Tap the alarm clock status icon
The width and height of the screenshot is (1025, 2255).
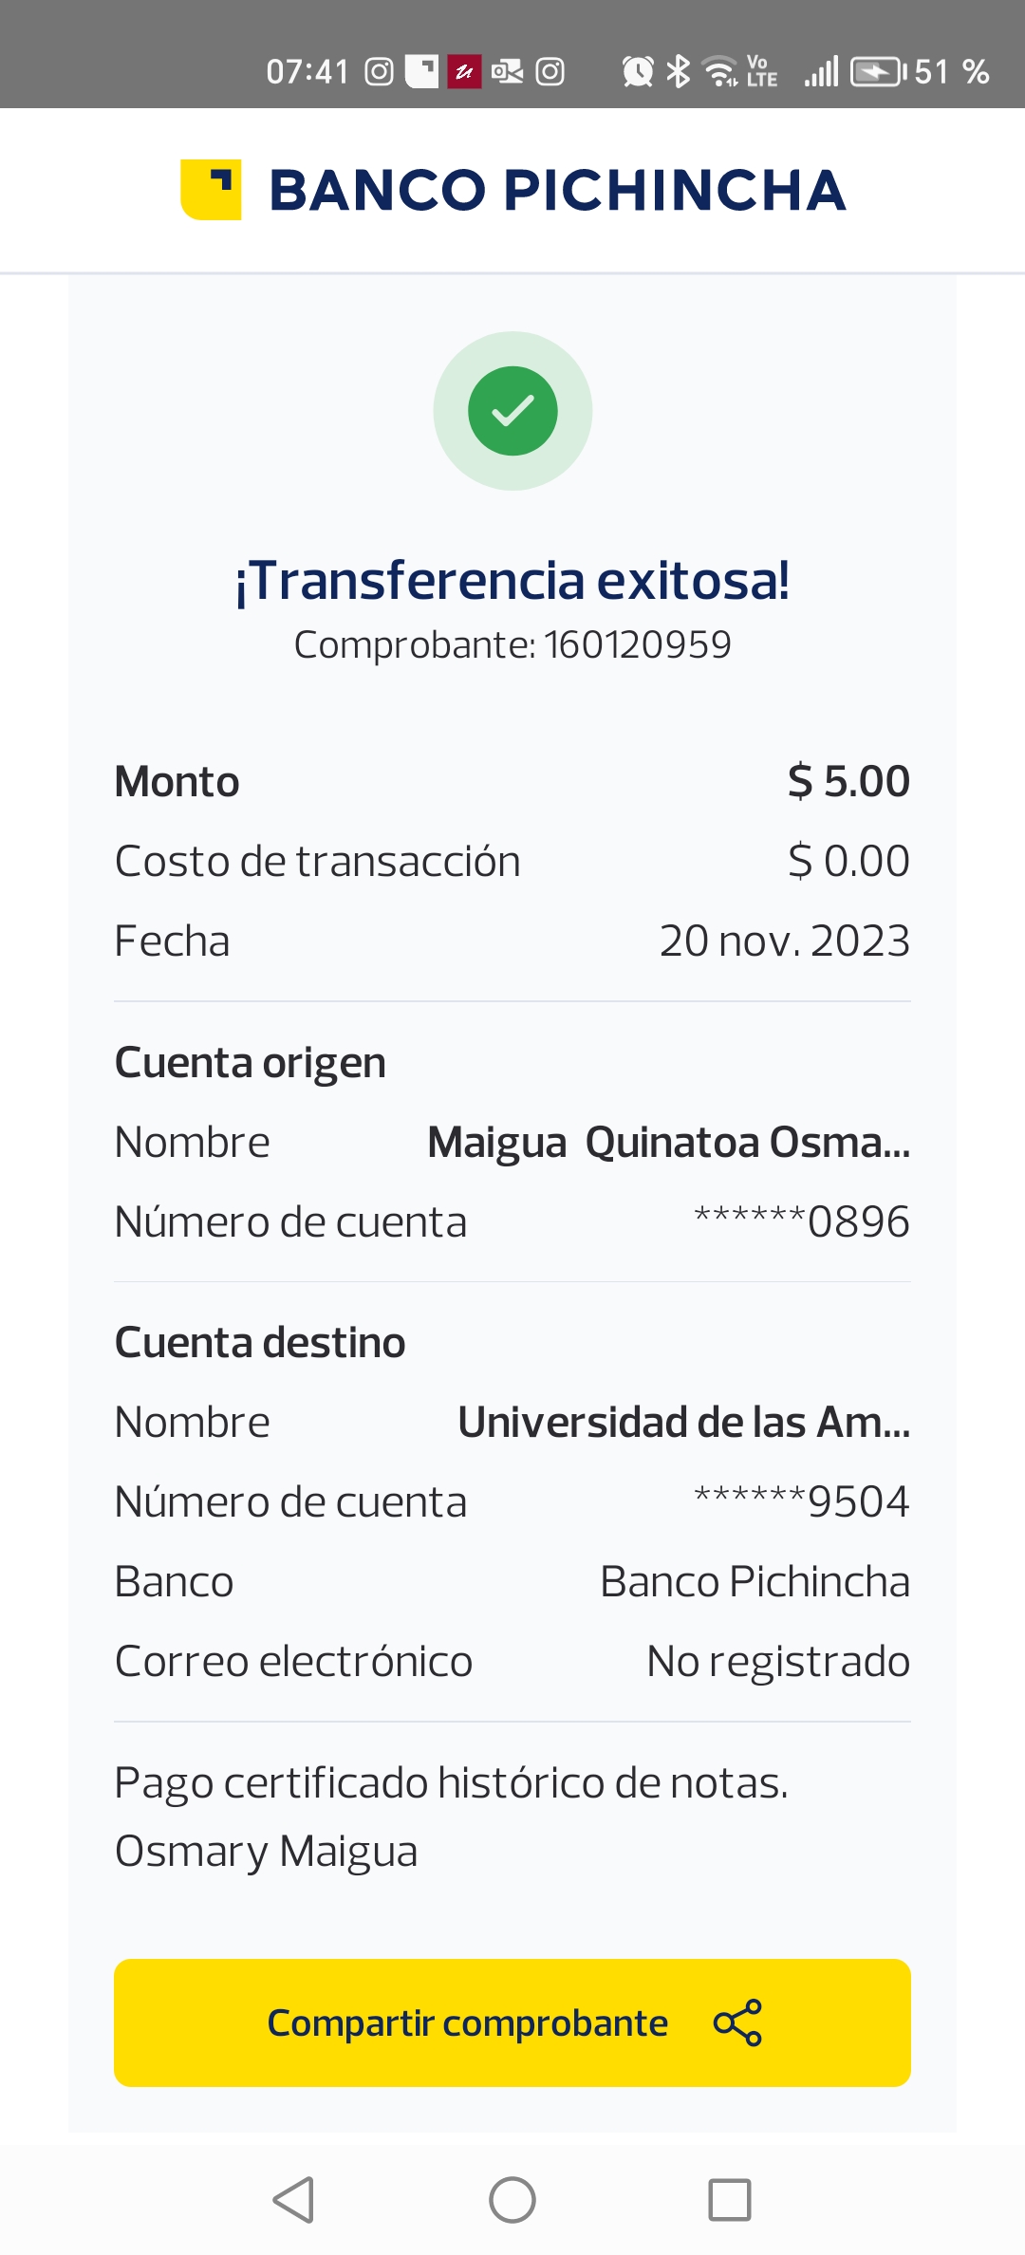pos(638,71)
